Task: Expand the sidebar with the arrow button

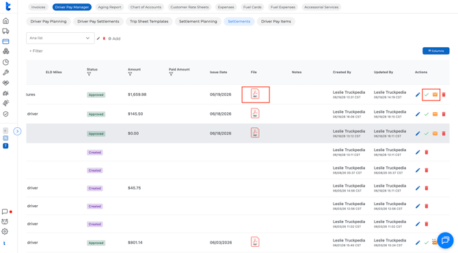Action: tap(17, 131)
